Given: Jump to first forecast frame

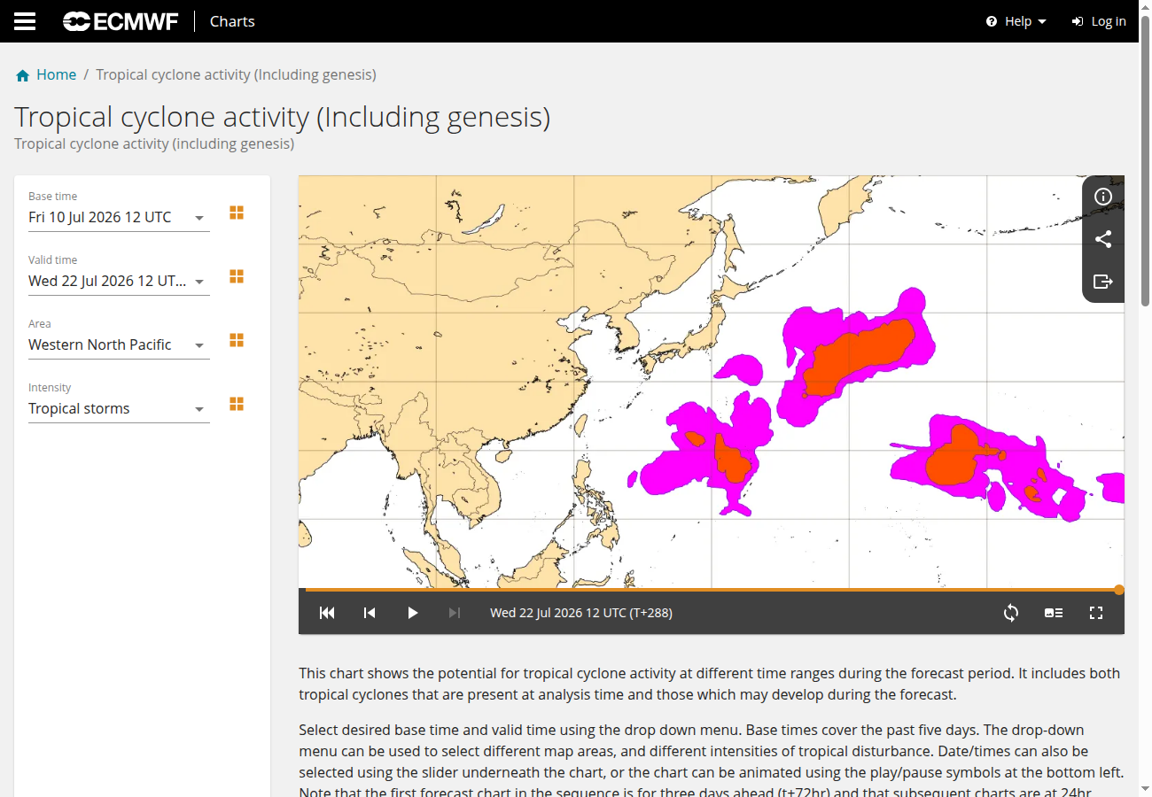Looking at the screenshot, I should pos(327,613).
